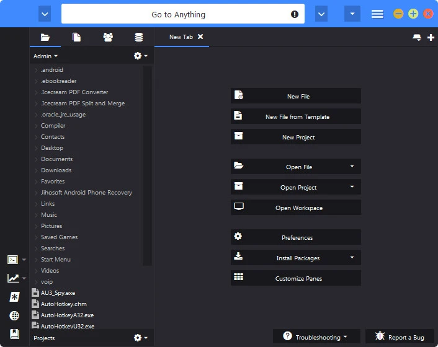Open the Places folder pane icon
The image size is (438, 347).
[45, 37]
